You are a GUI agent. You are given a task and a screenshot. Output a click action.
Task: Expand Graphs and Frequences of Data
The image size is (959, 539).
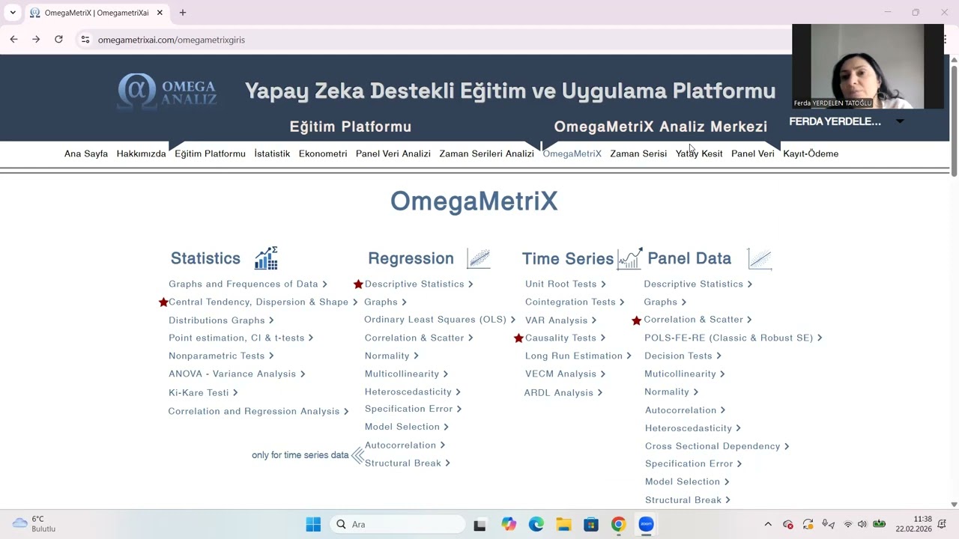pyautogui.click(x=248, y=284)
